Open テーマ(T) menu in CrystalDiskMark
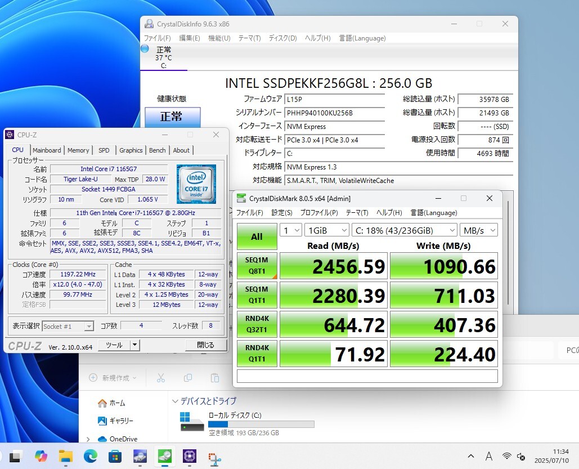This screenshot has width=579, height=469. coord(357,212)
